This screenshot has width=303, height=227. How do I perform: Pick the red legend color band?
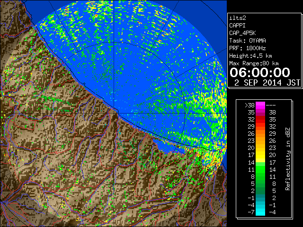pyautogui.click(x=260, y=120)
